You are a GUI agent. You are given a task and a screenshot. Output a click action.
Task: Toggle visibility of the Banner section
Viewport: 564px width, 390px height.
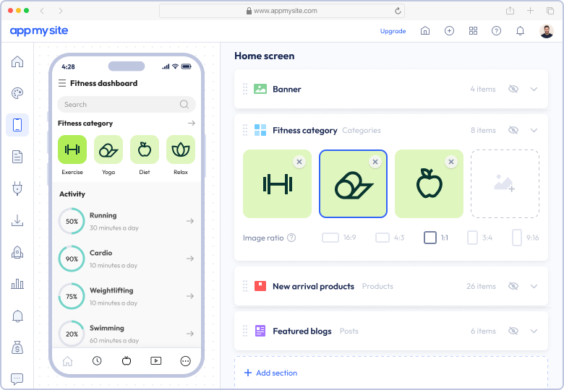(513, 89)
